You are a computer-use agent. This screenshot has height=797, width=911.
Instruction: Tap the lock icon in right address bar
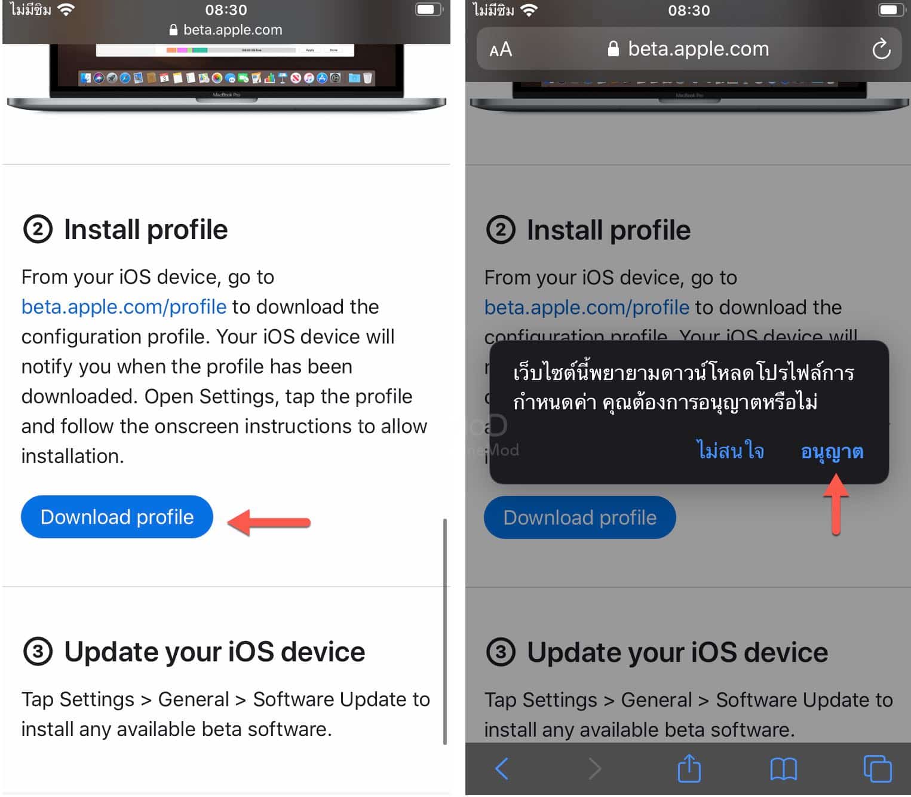613,48
